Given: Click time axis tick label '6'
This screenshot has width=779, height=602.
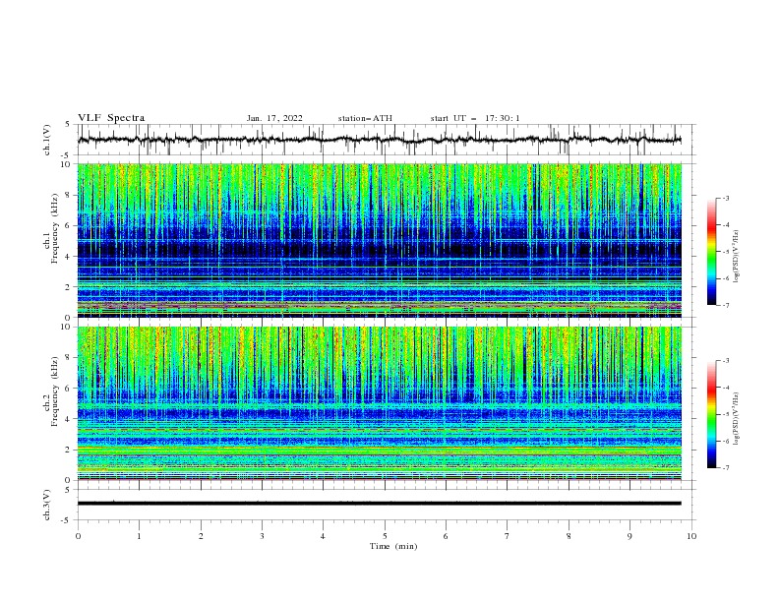Looking at the screenshot, I should (446, 536).
